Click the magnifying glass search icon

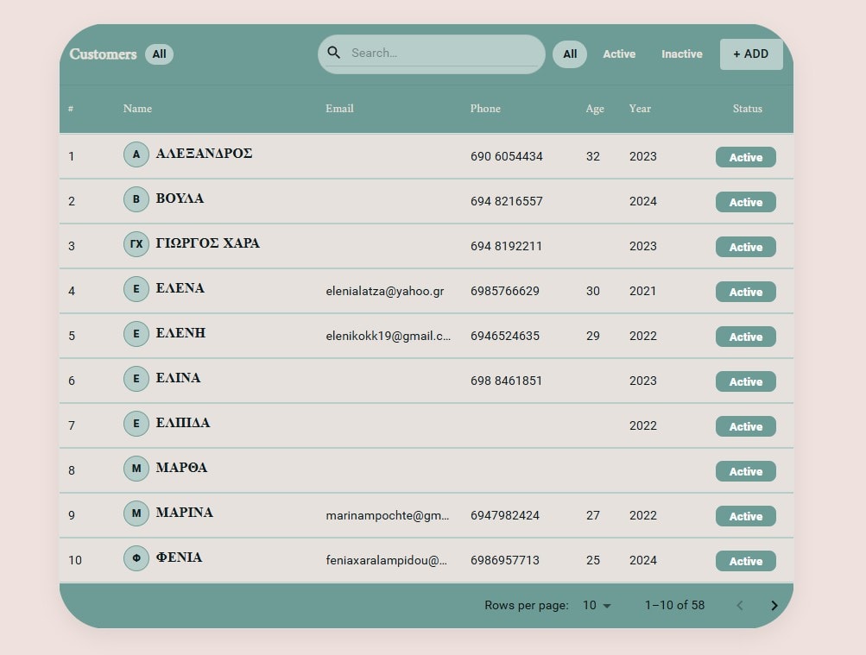(x=334, y=53)
